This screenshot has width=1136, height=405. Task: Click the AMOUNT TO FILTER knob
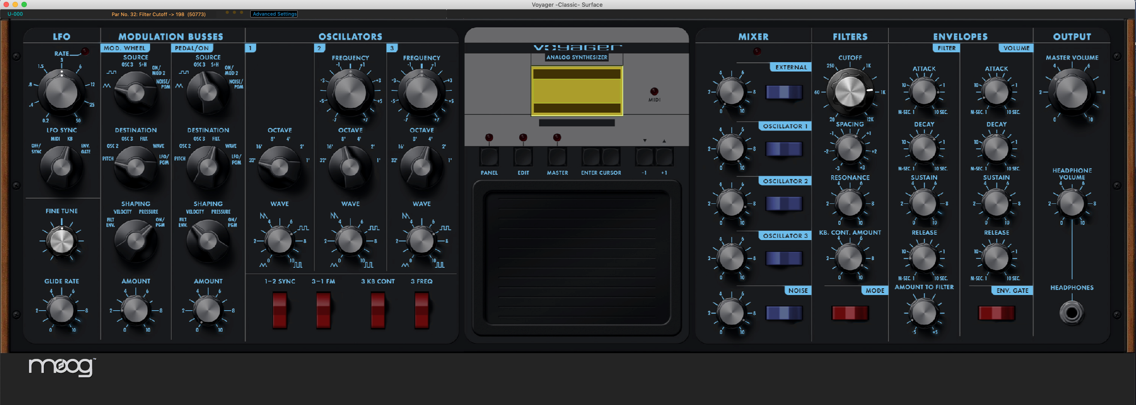[x=924, y=313]
